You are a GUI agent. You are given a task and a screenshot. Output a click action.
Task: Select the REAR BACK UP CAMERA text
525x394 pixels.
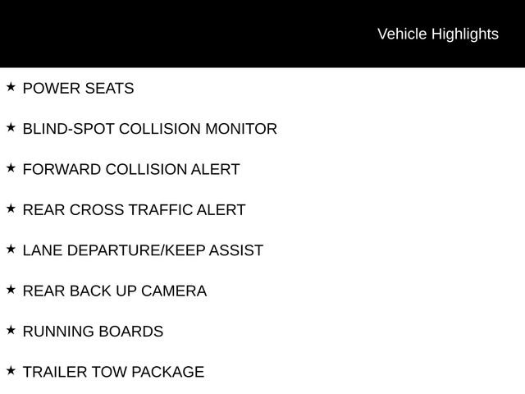114,291
